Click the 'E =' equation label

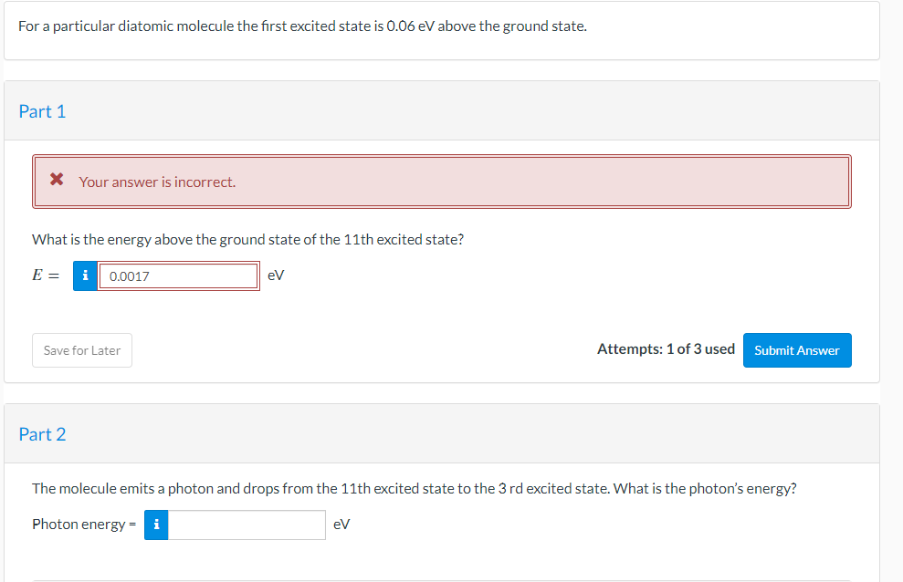tap(46, 275)
